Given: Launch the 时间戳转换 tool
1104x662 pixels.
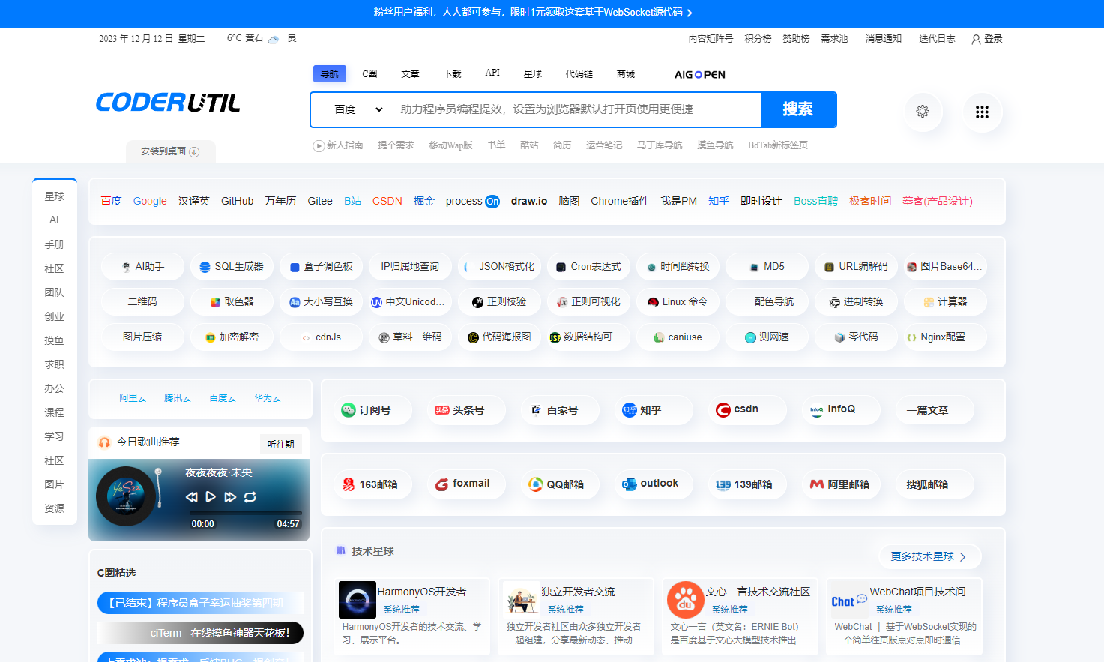Looking at the screenshot, I should click(678, 267).
